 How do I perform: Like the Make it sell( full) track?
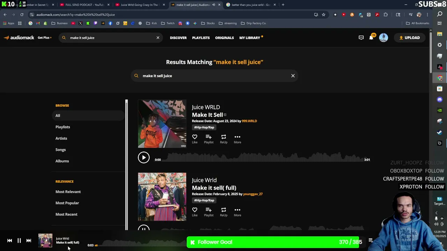tap(195, 212)
